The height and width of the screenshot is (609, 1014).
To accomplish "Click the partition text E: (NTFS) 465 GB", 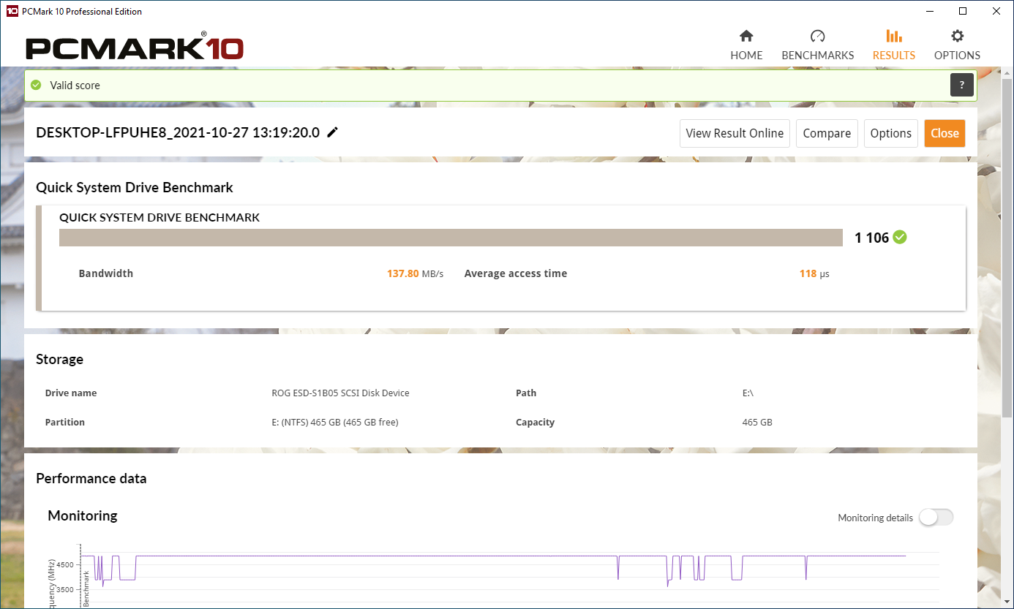I will (334, 423).
